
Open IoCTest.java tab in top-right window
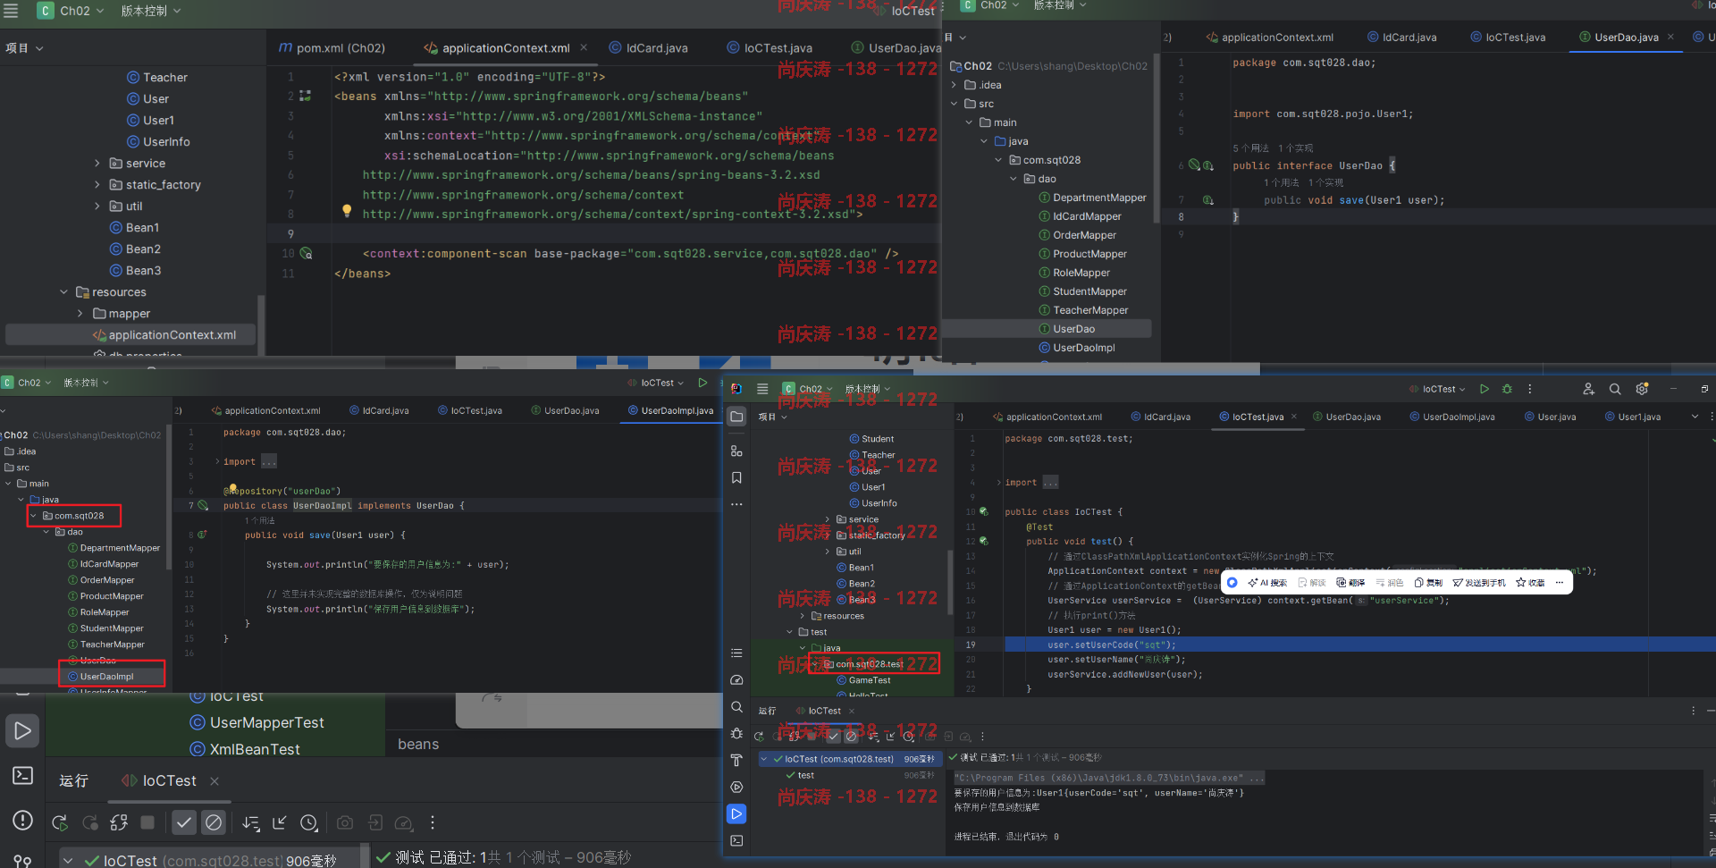1508,38
